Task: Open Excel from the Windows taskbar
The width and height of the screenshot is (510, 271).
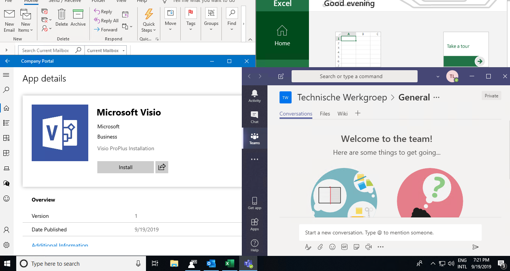Action: click(x=230, y=264)
